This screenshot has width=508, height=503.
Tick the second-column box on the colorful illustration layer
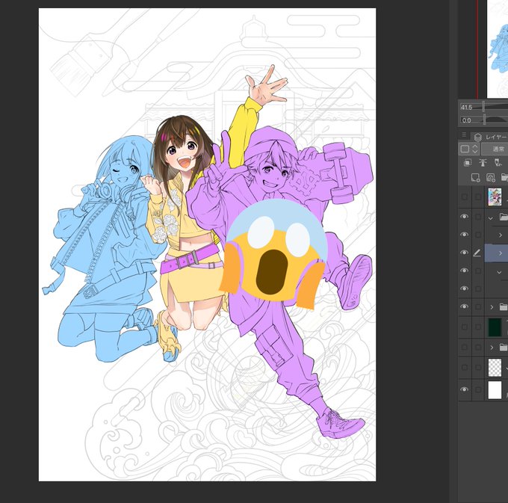point(478,197)
